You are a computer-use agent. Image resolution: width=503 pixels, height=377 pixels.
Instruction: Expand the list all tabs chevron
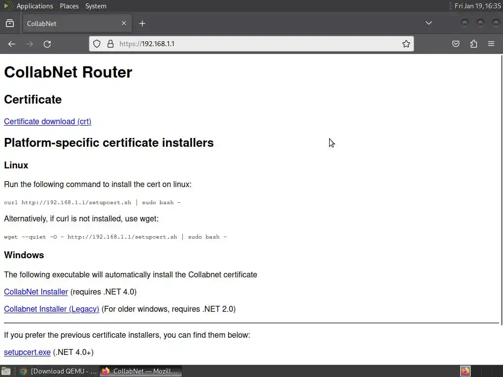pyautogui.click(x=428, y=23)
